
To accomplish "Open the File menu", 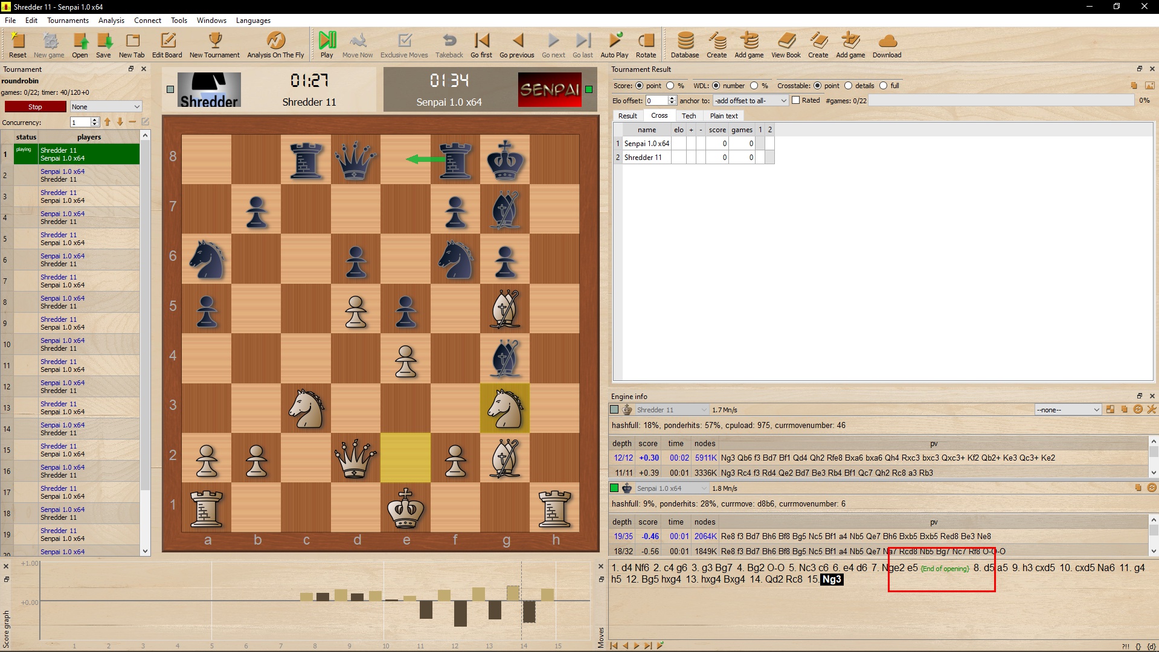I will [x=10, y=21].
